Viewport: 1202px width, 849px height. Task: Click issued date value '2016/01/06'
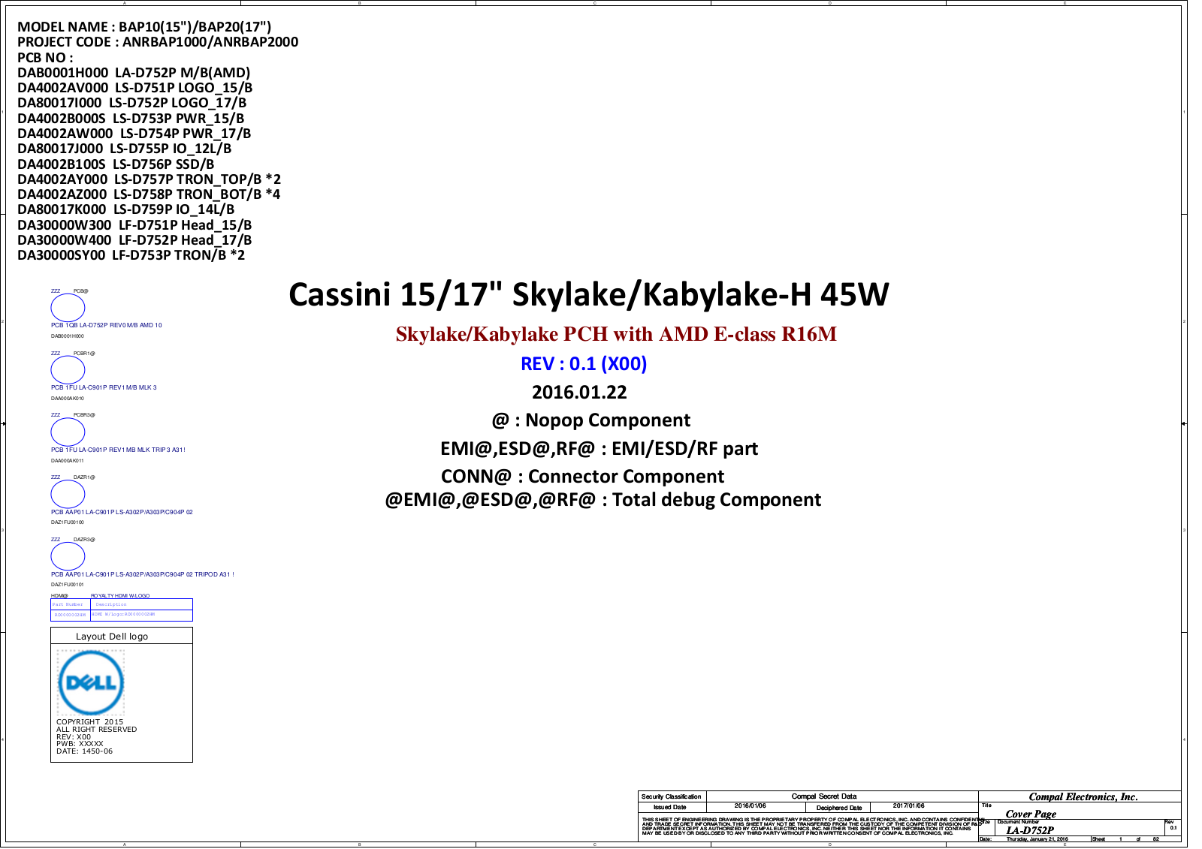pyautogui.click(x=750, y=806)
